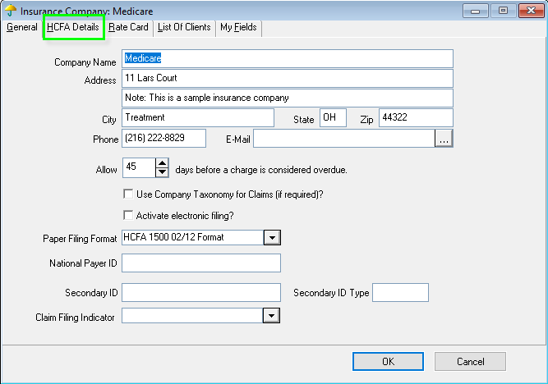548x384 pixels.
Task: Open the Paper Filing Format dropdown
Action: 272,238
